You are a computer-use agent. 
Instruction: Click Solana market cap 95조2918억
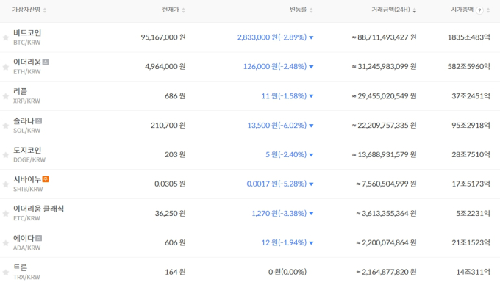[471, 125]
